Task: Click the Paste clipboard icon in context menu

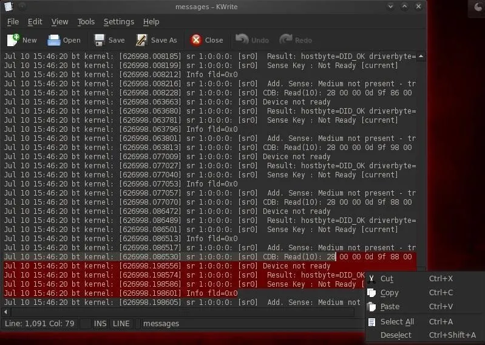Action: pyautogui.click(x=371, y=307)
